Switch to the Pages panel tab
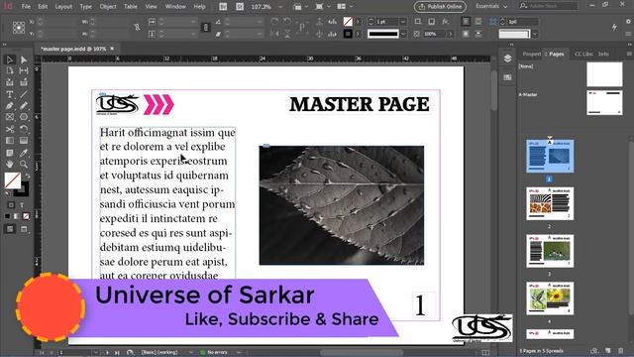Viewport: 634px width, 357px height. point(556,54)
